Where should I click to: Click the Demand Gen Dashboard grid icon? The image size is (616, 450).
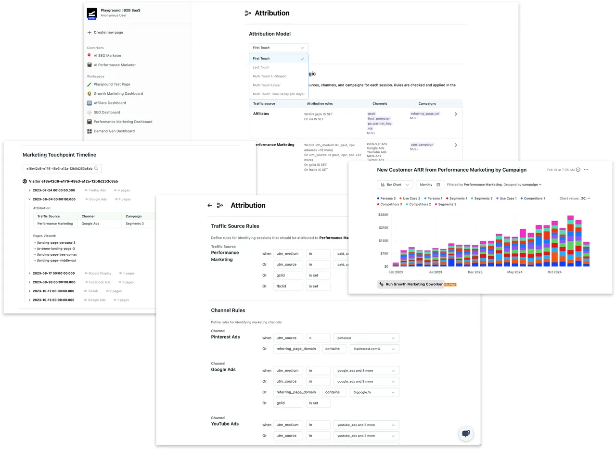click(x=90, y=131)
